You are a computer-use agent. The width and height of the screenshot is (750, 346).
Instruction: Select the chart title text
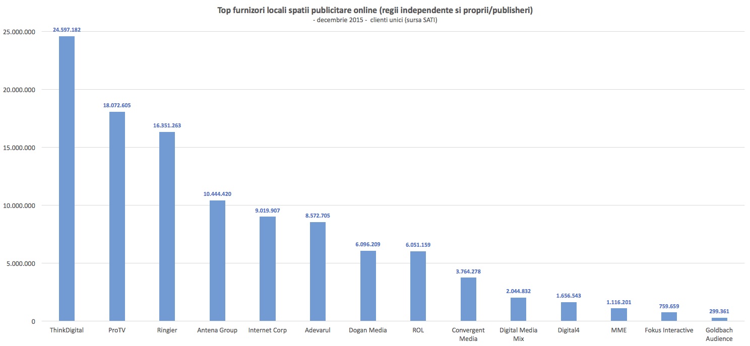pos(374,11)
